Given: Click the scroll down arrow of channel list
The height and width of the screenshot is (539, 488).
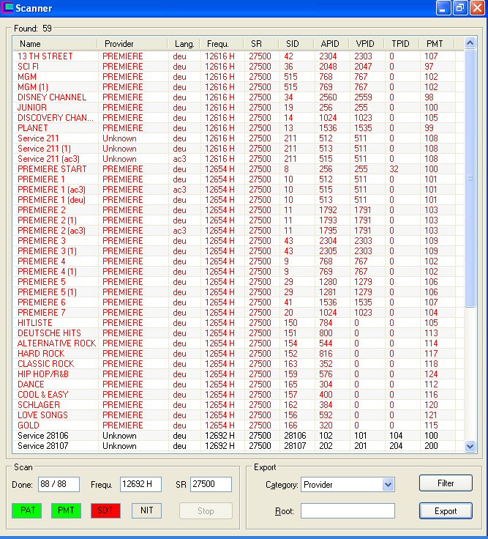Looking at the screenshot, I should point(470,446).
